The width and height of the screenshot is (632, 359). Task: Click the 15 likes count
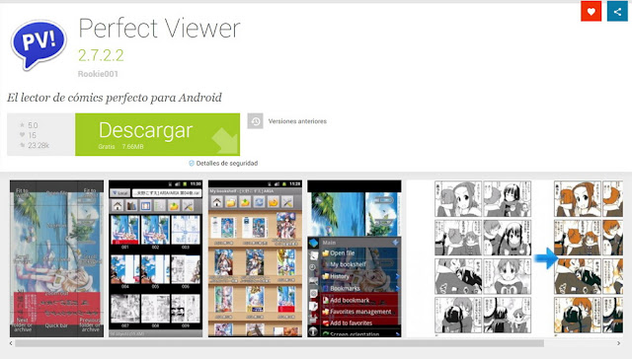tap(28, 135)
